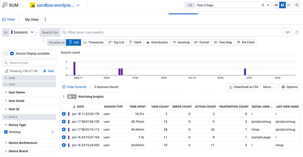Image resolution: width=303 pixels, height=157 pixels.
Task: Click the pencil icon next to Showing 158
Action: [6, 71]
